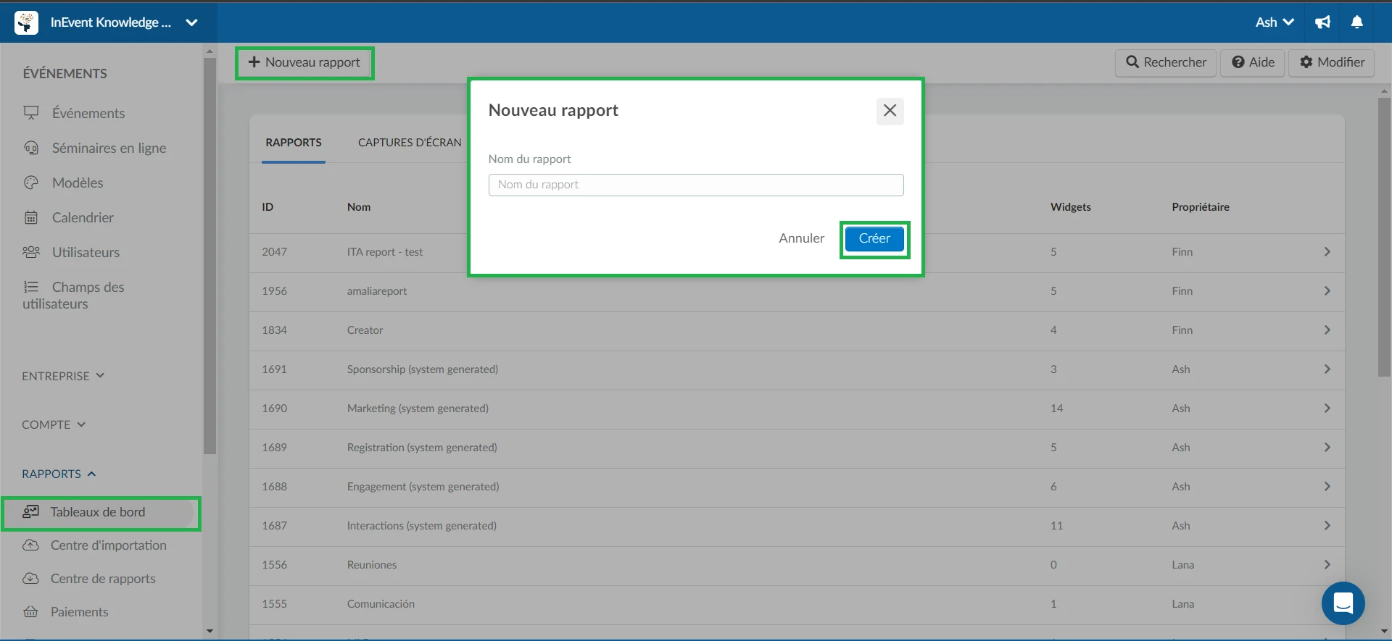Open the chat support bubble
The image size is (1392, 641).
1343,603
